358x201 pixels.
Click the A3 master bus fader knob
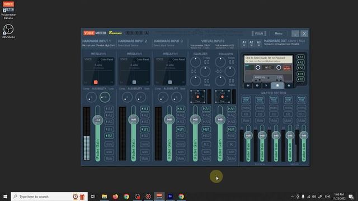click(276, 136)
